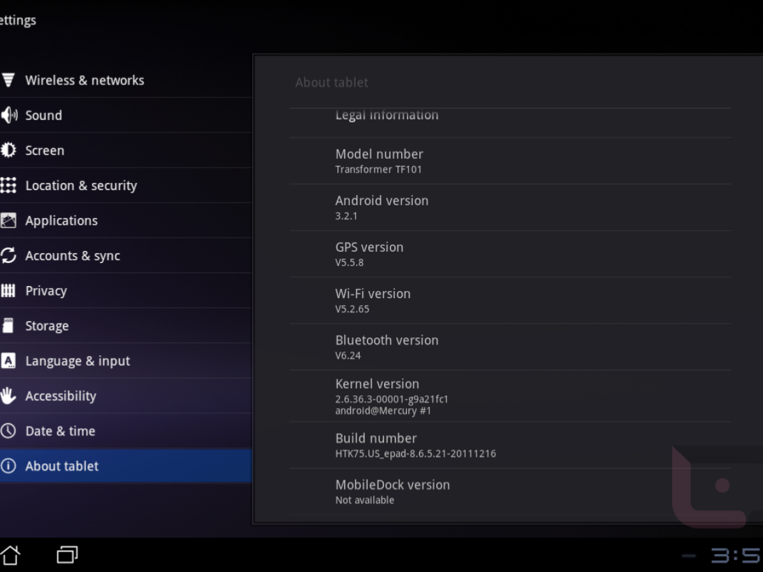
Task: Tap the Kernel version entry
Action: pos(392,396)
